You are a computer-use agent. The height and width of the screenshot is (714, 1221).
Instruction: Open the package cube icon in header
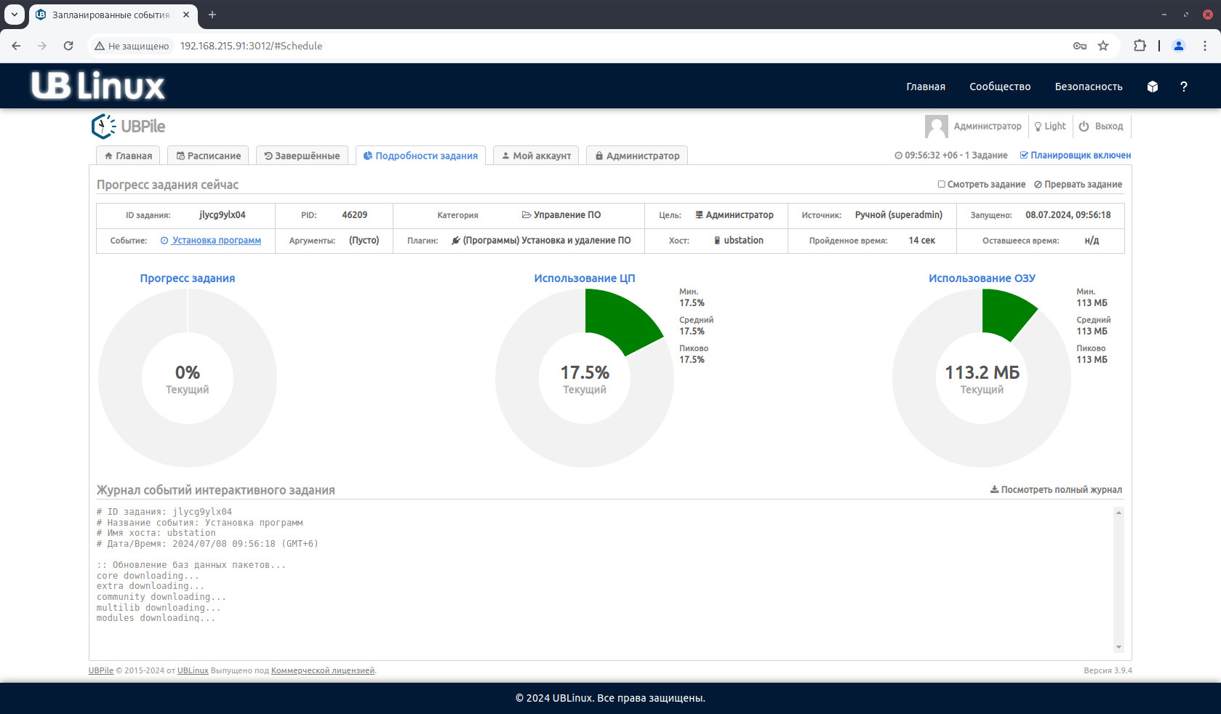[1152, 87]
